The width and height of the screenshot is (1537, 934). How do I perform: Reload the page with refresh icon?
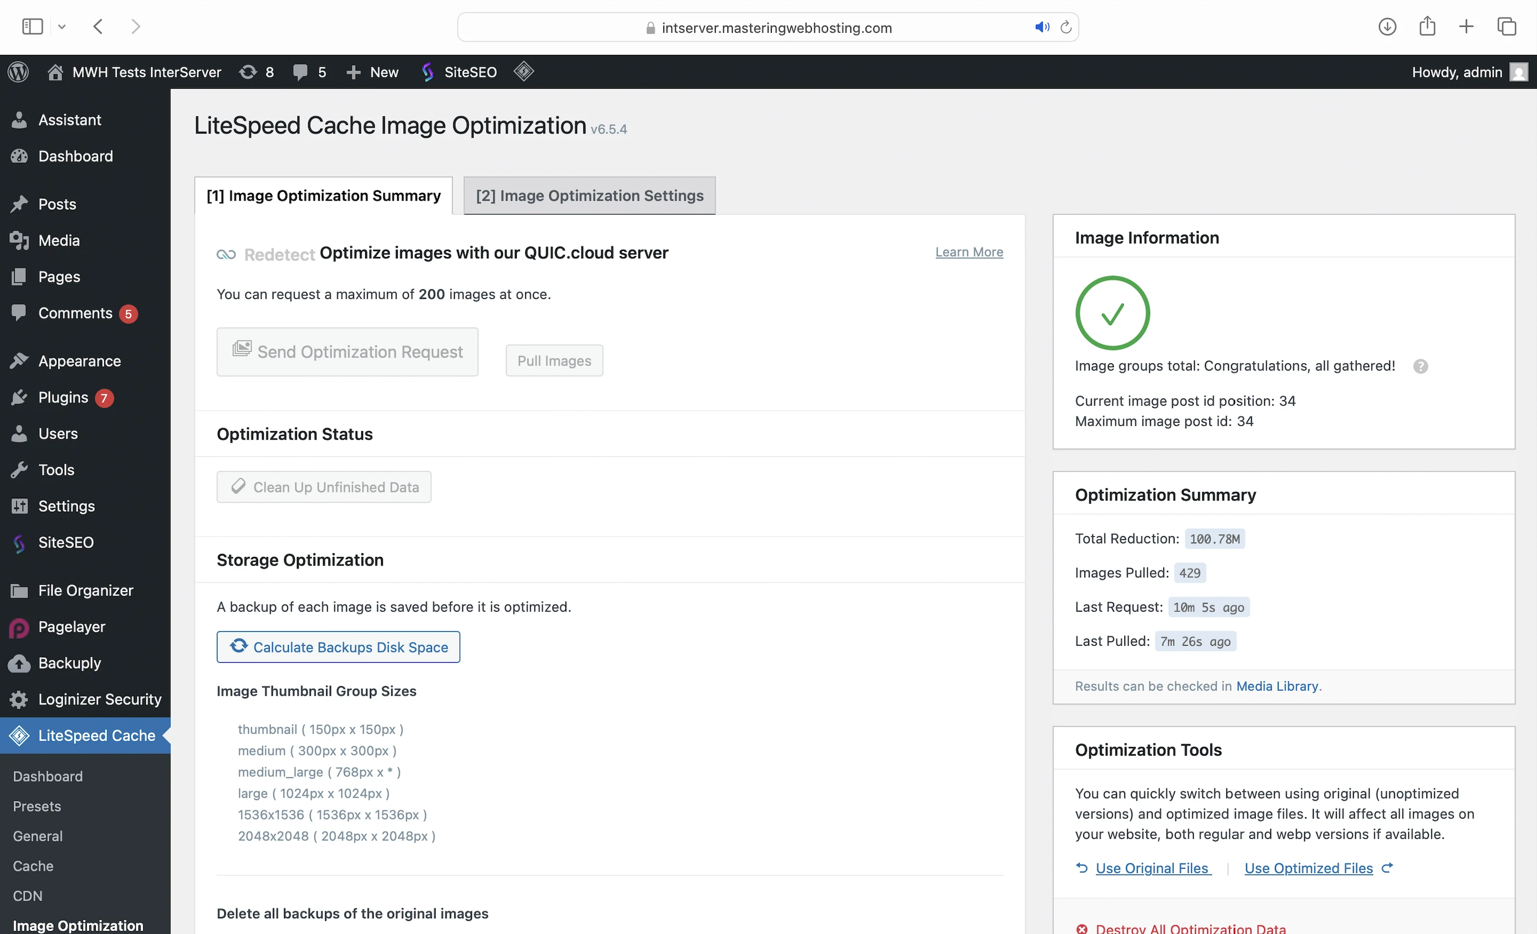click(x=1066, y=27)
